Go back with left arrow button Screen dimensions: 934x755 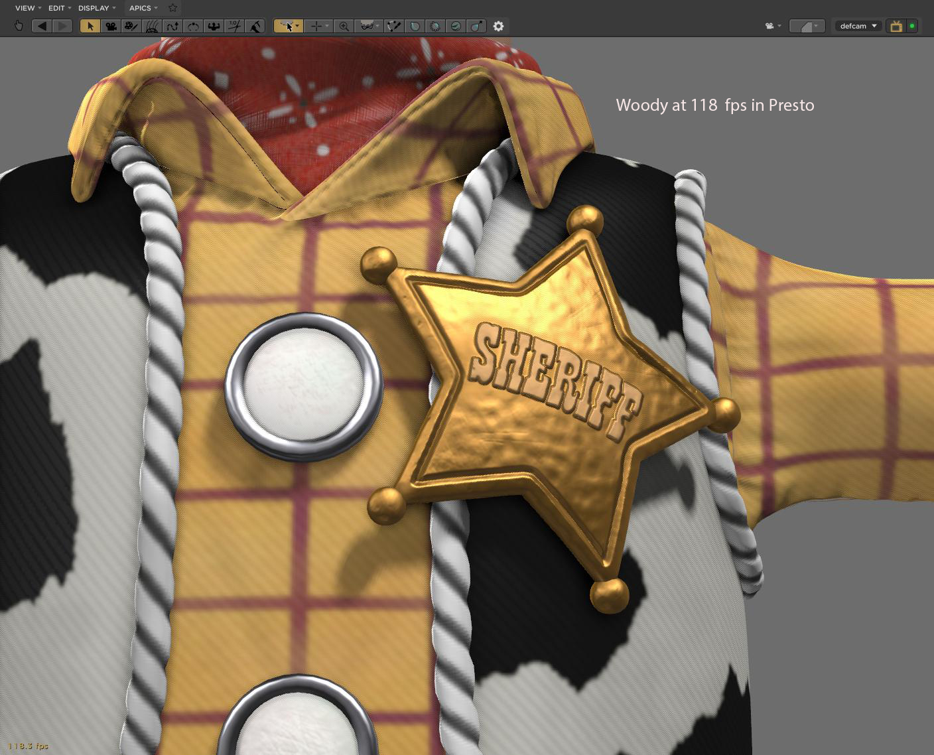[x=42, y=26]
